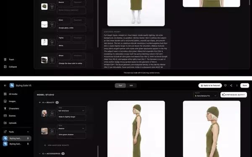Open Scenes in the sidebar
252x157 pixels.
pyautogui.click(x=10, y=116)
